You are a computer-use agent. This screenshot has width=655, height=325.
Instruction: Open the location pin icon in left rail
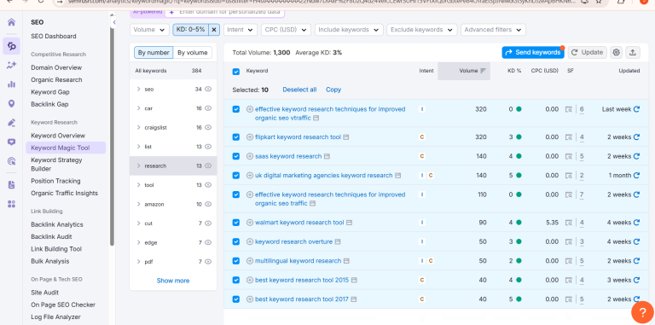(x=11, y=103)
